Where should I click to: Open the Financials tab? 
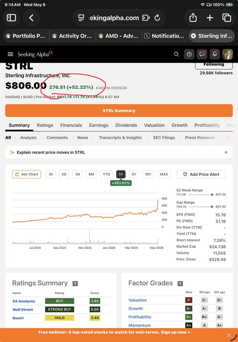pyautogui.click(x=71, y=125)
